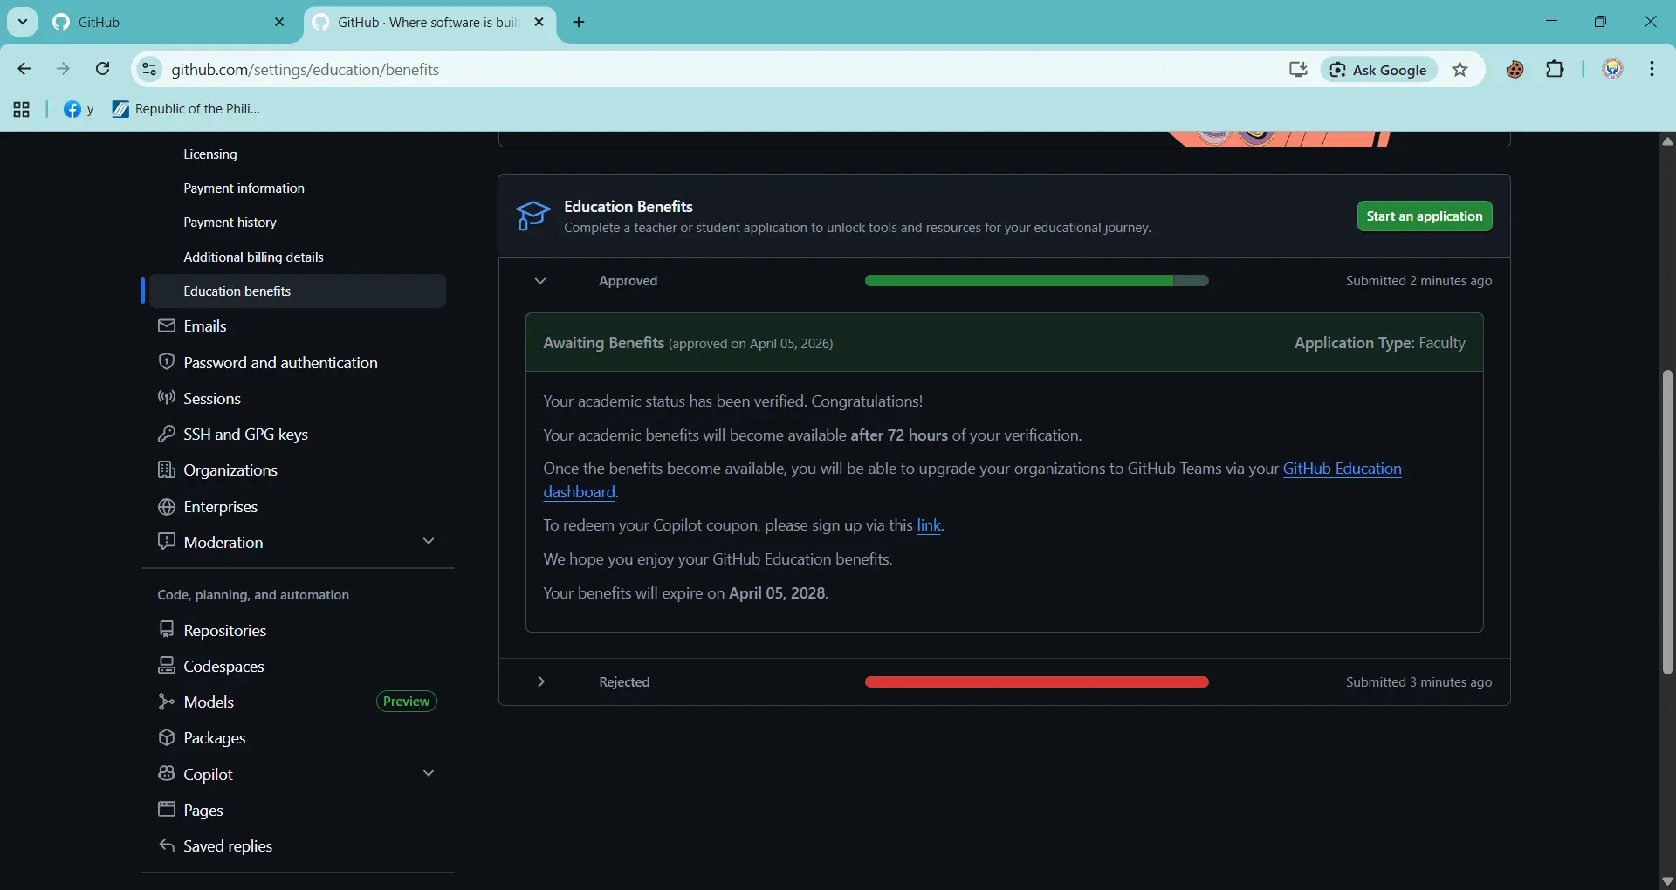Open Licensing settings
The height and width of the screenshot is (890, 1676).
(x=209, y=154)
